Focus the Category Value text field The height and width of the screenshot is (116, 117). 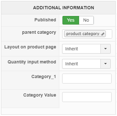coord(87,97)
